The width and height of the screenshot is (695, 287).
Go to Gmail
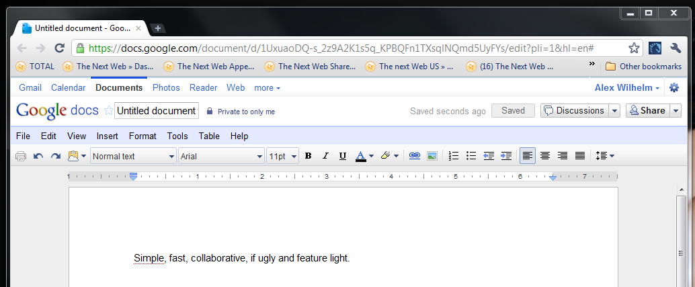tap(30, 87)
